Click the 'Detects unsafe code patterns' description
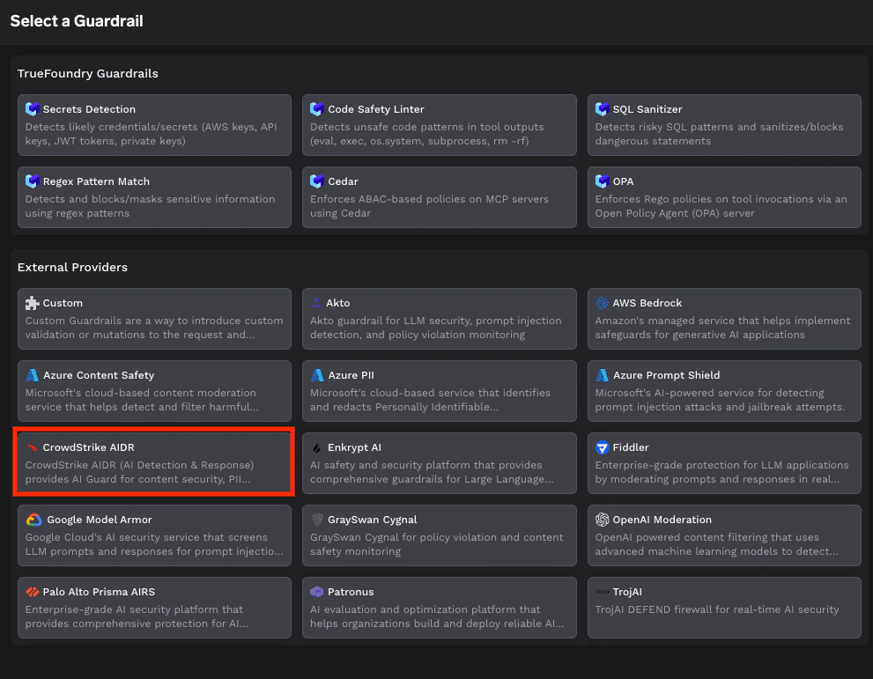The image size is (873, 679). (427, 134)
